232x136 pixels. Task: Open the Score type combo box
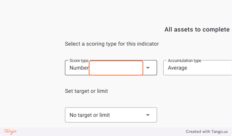point(111,67)
